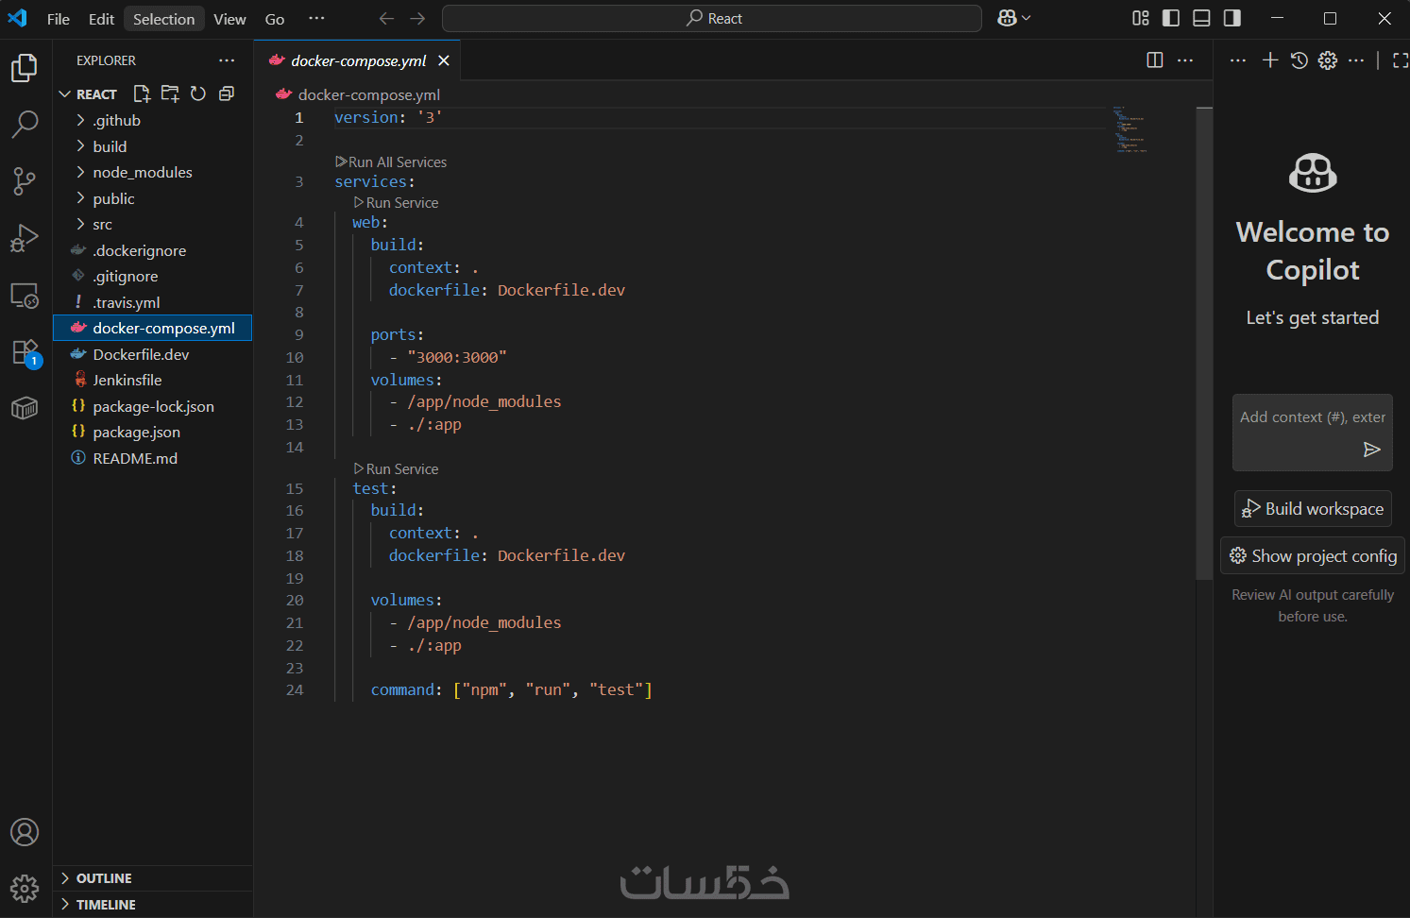Image resolution: width=1410 pixels, height=918 pixels.
Task: Expand the OUTLINE section
Action: (x=104, y=878)
